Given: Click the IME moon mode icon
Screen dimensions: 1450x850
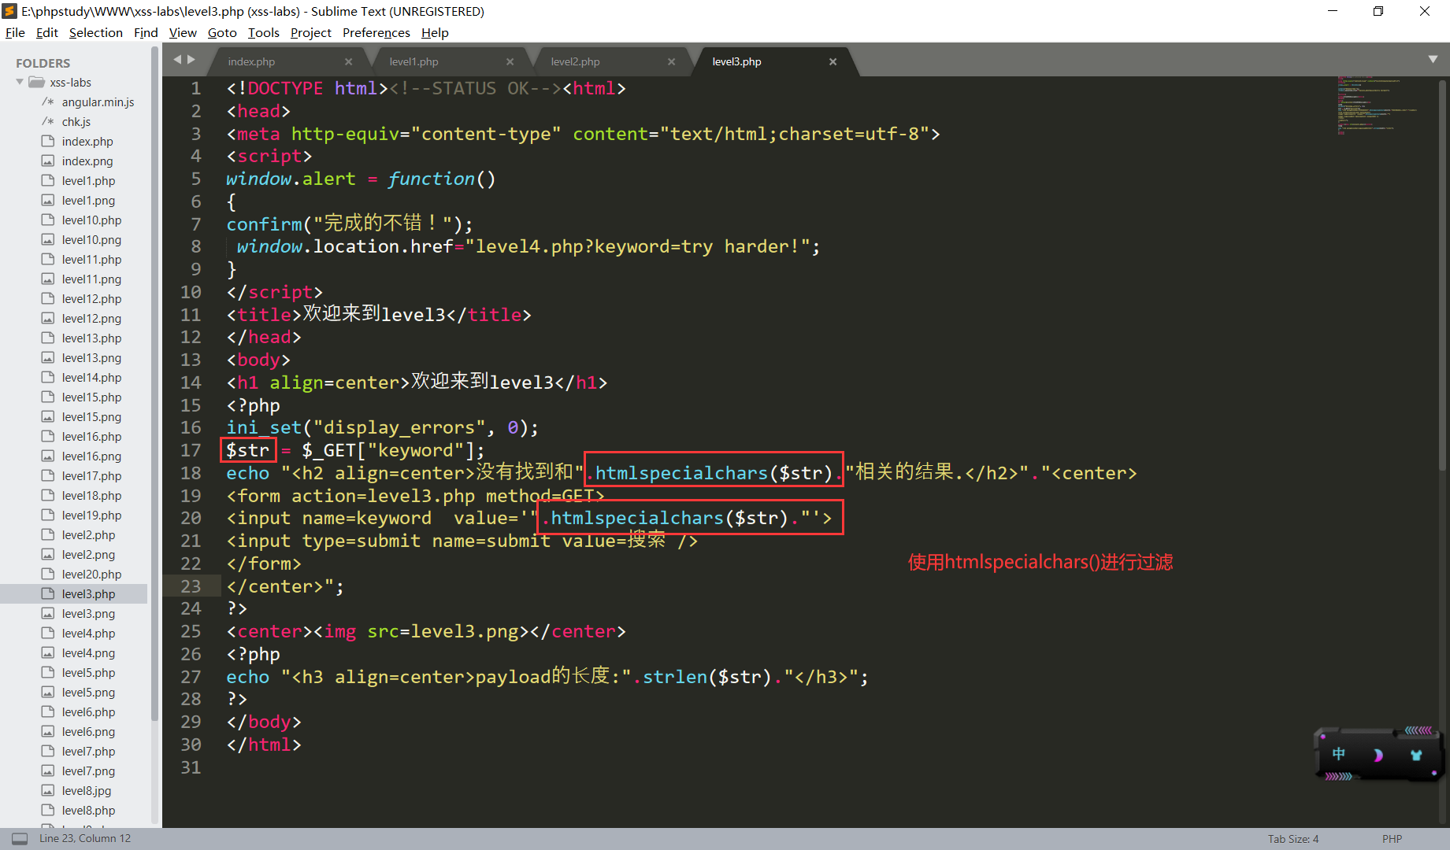Looking at the screenshot, I should point(1378,756).
